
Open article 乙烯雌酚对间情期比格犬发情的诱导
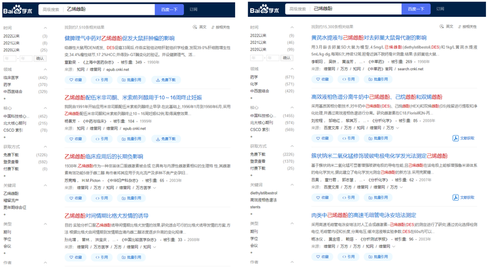(x=106, y=216)
